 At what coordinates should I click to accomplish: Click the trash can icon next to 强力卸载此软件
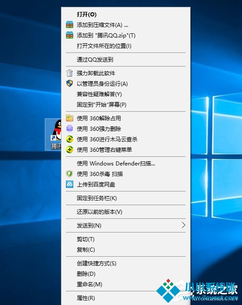(x=70, y=73)
